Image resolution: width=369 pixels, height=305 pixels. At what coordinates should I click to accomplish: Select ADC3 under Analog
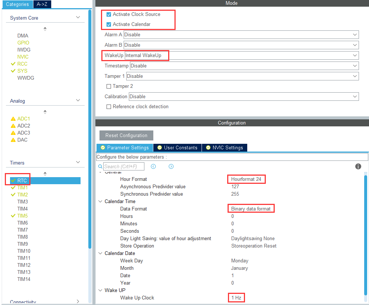click(24, 133)
